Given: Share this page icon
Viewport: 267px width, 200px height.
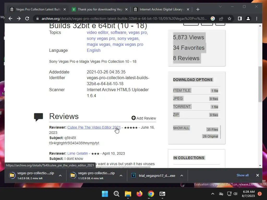Looking at the screenshot, I should point(221,18).
